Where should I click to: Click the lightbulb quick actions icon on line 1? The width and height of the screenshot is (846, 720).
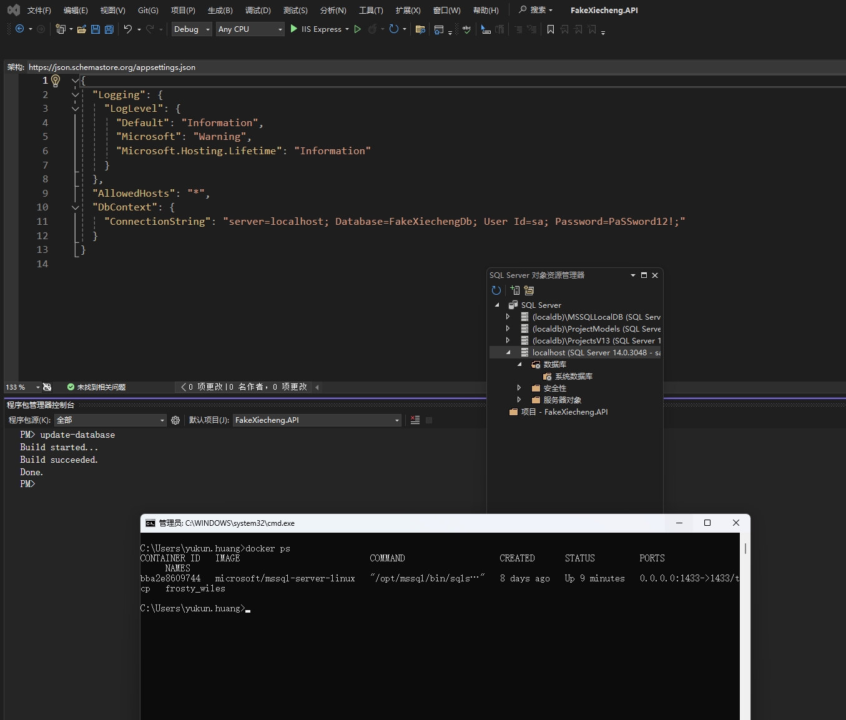[x=56, y=81]
